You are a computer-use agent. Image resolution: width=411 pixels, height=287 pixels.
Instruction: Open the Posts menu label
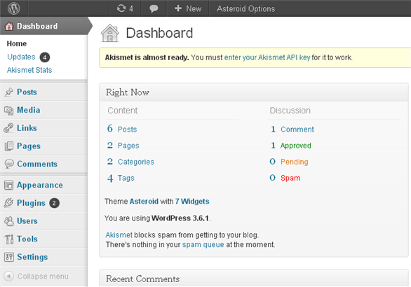27,92
